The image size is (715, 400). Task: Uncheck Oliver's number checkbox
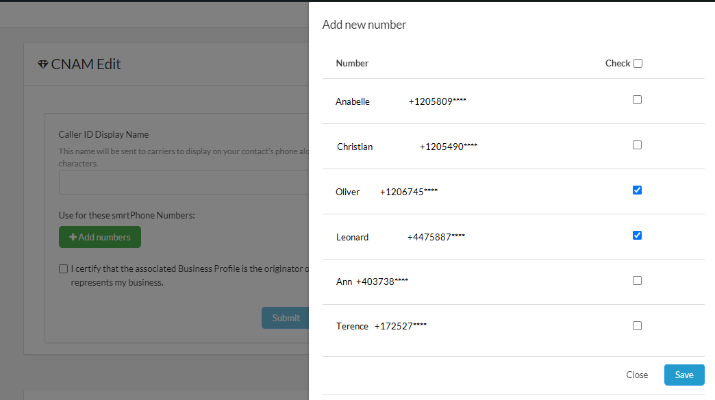(x=637, y=190)
